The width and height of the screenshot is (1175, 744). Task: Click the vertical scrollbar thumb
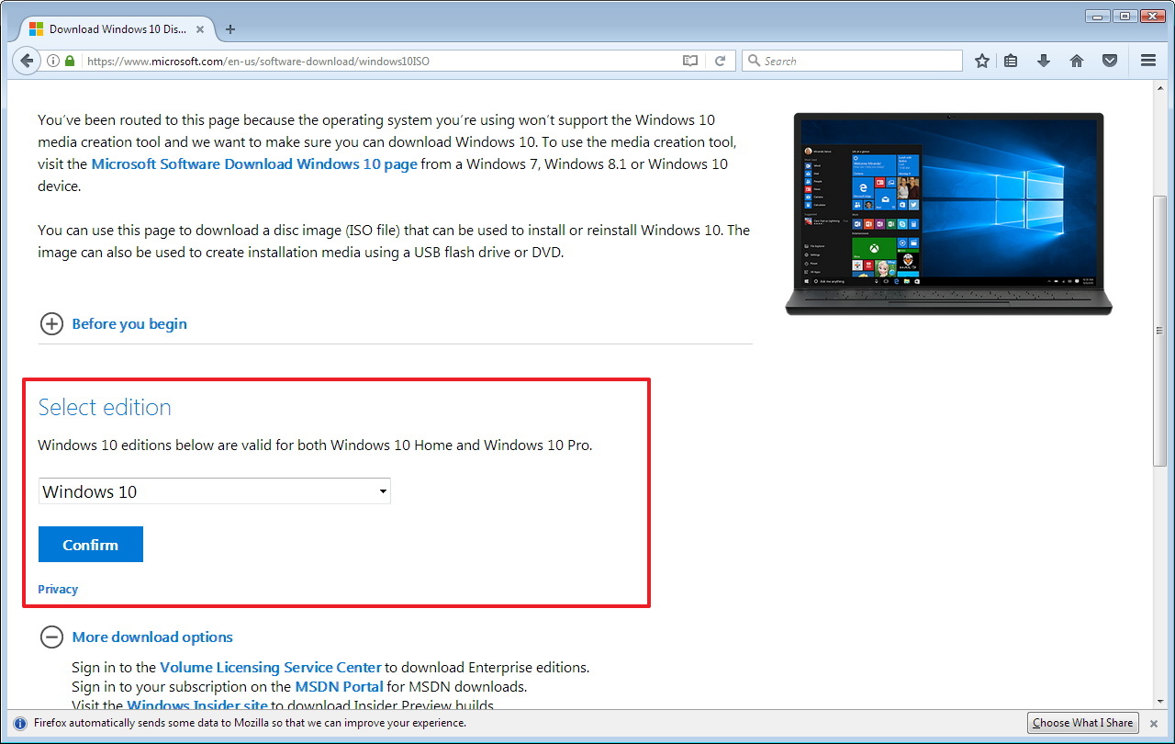click(x=1159, y=331)
